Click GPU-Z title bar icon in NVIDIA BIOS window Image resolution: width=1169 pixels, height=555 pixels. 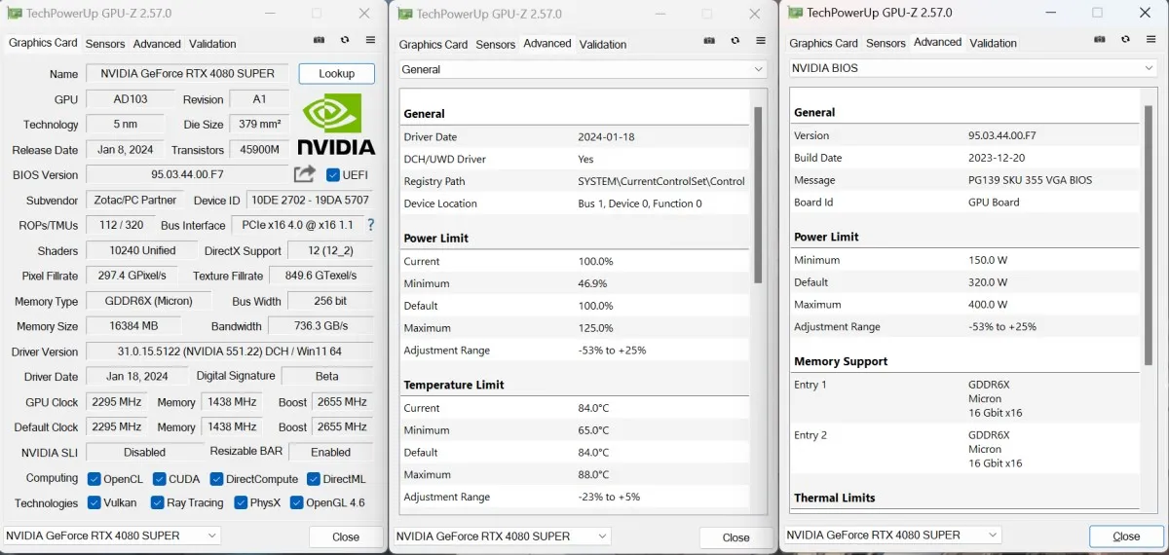pos(795,13)
